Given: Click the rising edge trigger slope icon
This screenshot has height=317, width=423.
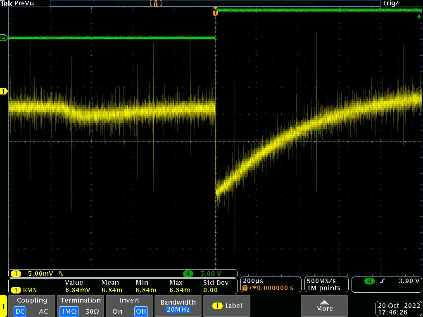Looking at the screenshot, I should 383,281.
